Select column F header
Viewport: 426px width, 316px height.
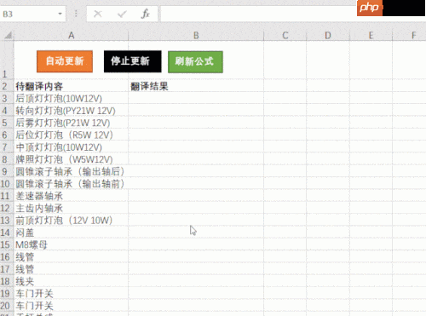click(409, 36)
